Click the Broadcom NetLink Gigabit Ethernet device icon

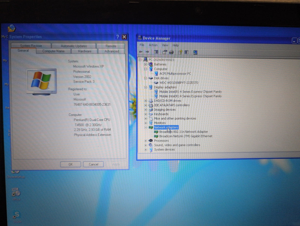click(x=156, y=136)
